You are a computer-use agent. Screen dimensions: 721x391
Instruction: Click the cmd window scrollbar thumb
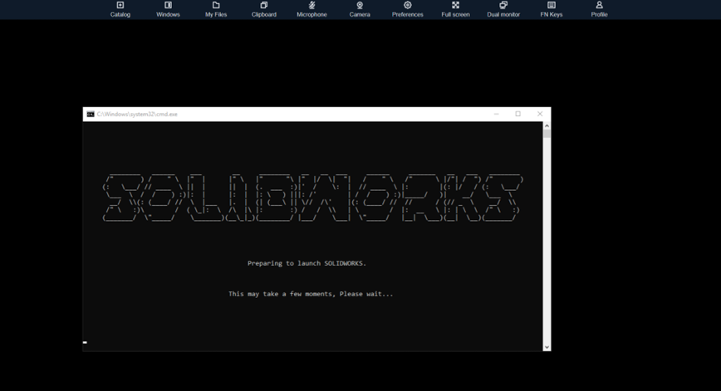coord(547,134)
